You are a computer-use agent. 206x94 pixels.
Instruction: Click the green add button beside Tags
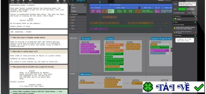(195, 22)
